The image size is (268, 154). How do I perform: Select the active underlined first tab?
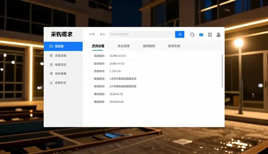98,46
